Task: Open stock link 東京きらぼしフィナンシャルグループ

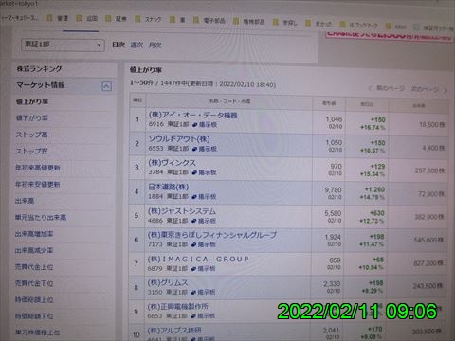Action: pyautogui.click(x=212, y=235)
